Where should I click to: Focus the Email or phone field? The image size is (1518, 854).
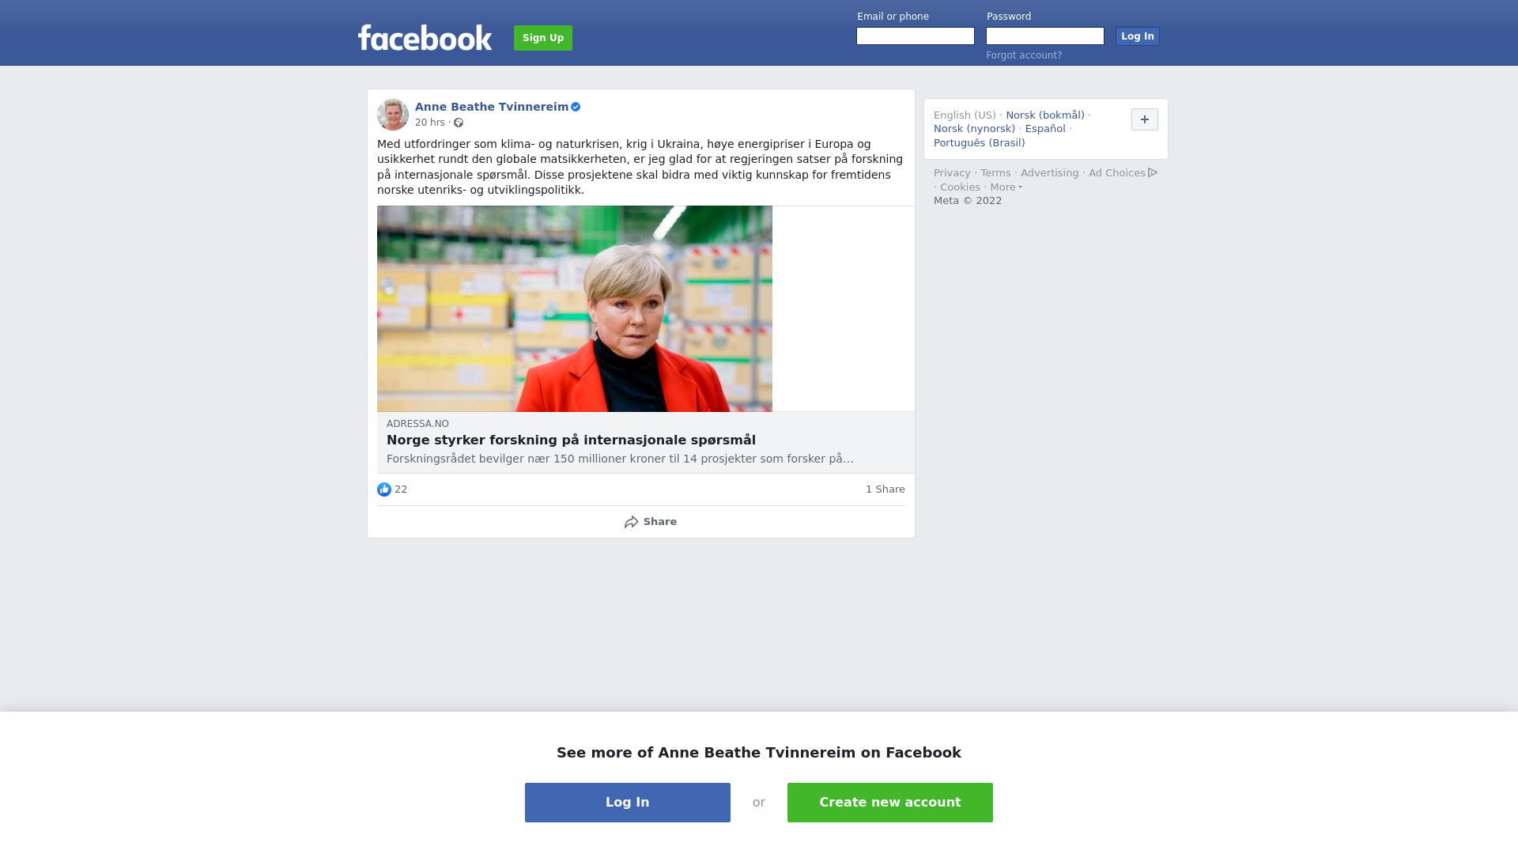916,36
